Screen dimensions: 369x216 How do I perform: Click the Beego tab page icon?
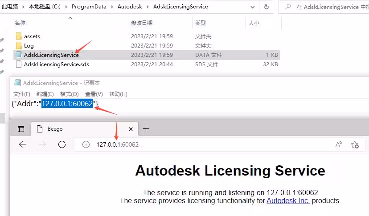40,128
